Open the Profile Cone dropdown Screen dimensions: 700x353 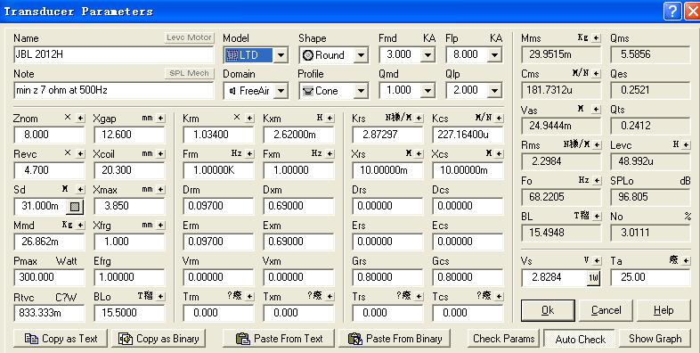361,91
